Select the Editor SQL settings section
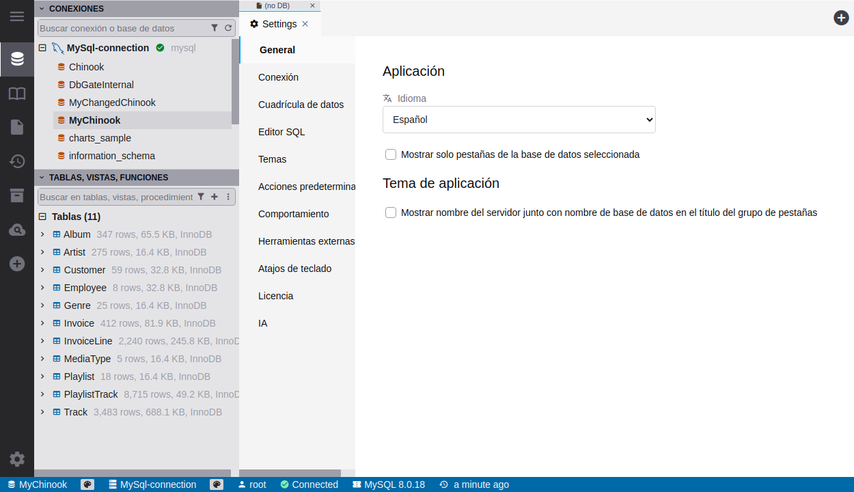 pyautogui.click(x=281, y=132)
